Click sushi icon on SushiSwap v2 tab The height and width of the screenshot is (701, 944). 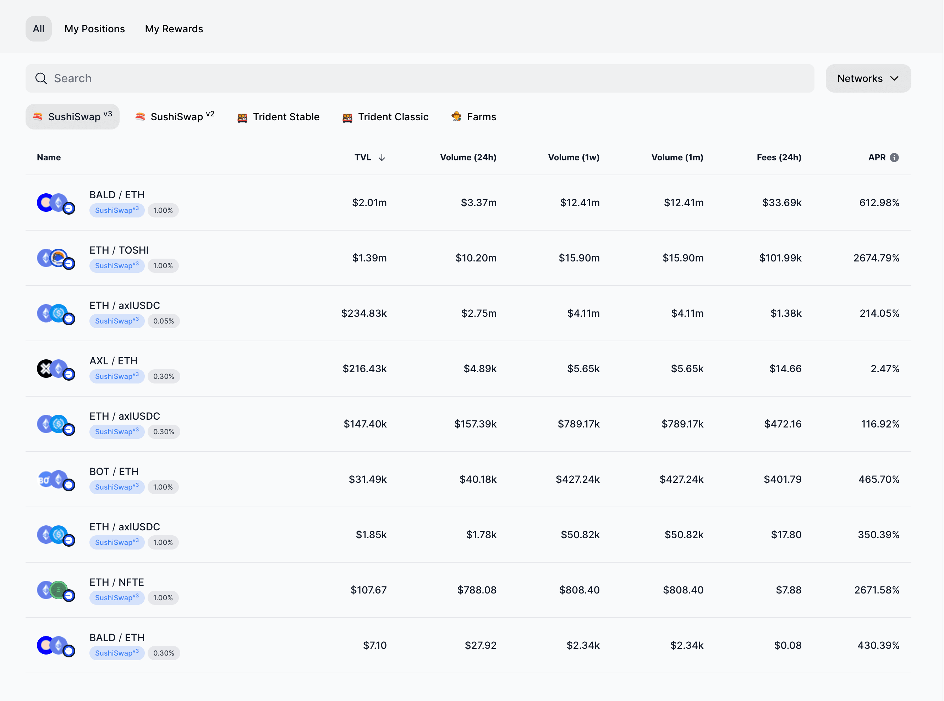[x=140, y=116]
